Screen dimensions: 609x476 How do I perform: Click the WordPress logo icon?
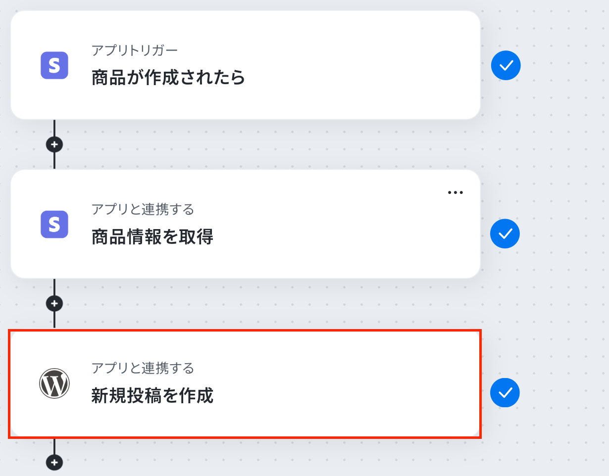click(x=54, y=383)
